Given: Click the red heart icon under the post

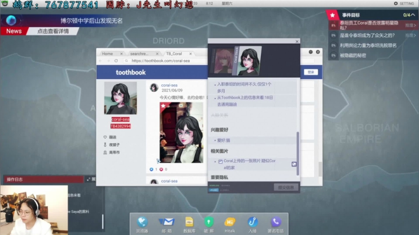Looking at the screenshot, I should (x=161, y=169).
